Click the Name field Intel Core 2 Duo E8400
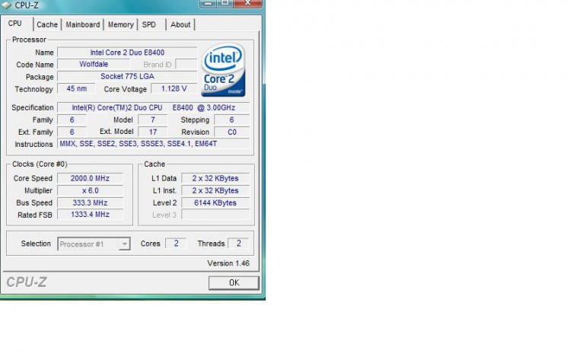 click(127, 53)
